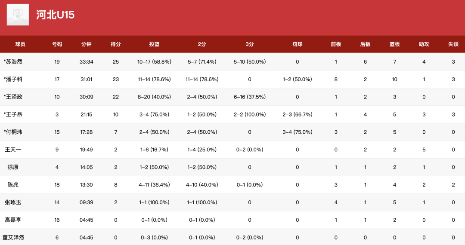Click the 分钟 column header
465x245 pixels.
[87, 44]
